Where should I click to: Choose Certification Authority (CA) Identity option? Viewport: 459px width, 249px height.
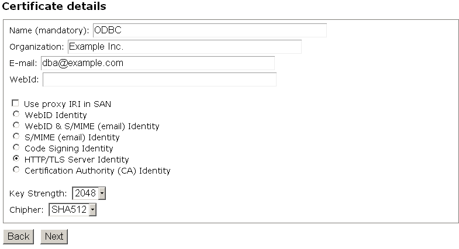pyautogui.click(x=16, y=170)
